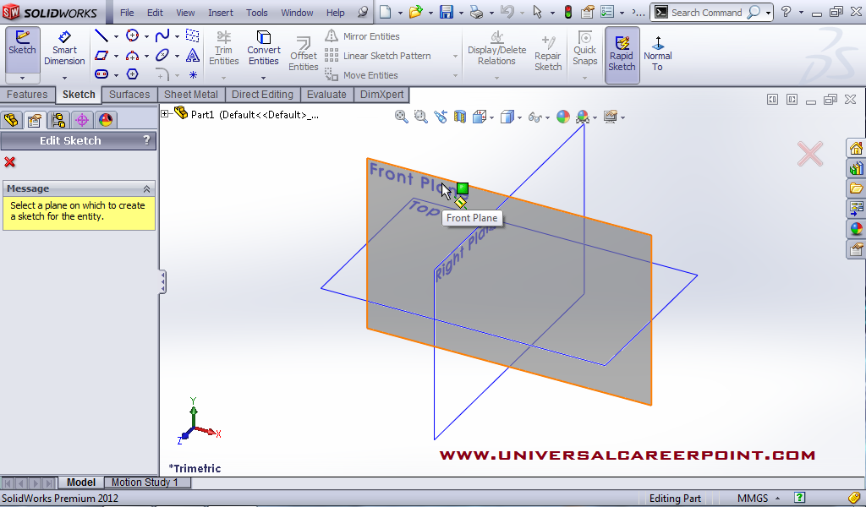Open the Tools menu
This screenshot has height=507, width=866.
click(256, 13)
